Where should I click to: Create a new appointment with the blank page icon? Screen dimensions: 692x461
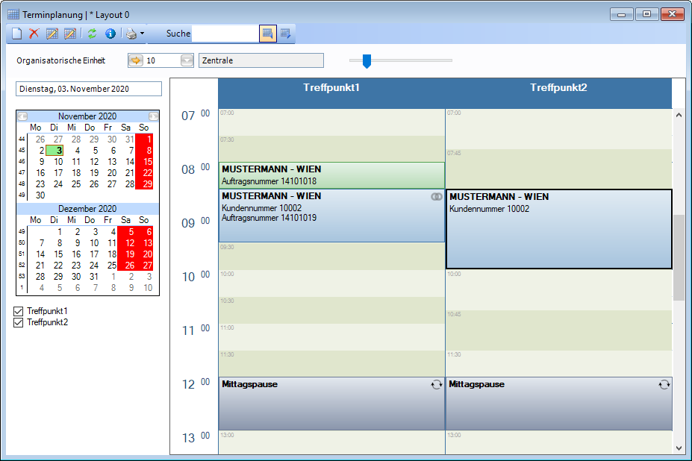pos(16,34)
